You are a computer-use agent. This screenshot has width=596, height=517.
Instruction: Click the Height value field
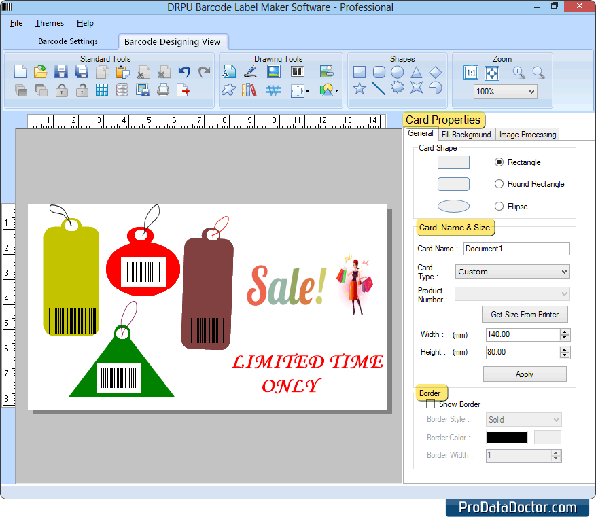(523, 352)
